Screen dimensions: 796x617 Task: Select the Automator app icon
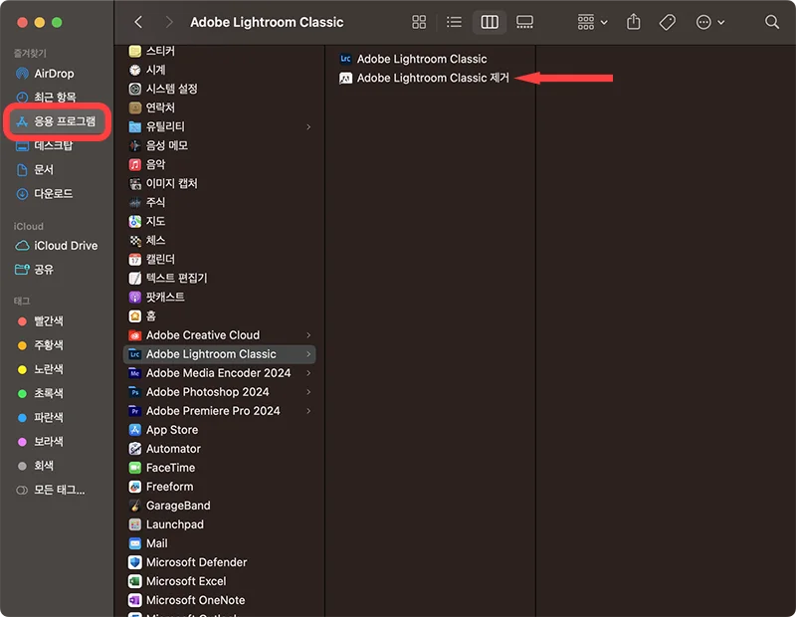134,449
